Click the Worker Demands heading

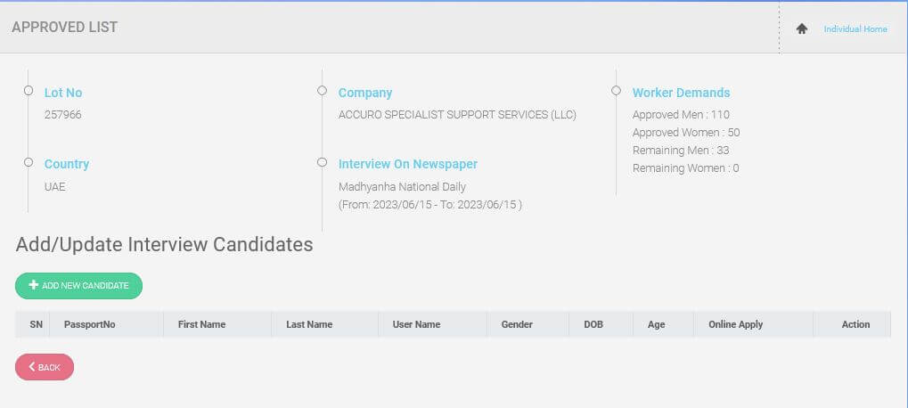coord(681,93)
